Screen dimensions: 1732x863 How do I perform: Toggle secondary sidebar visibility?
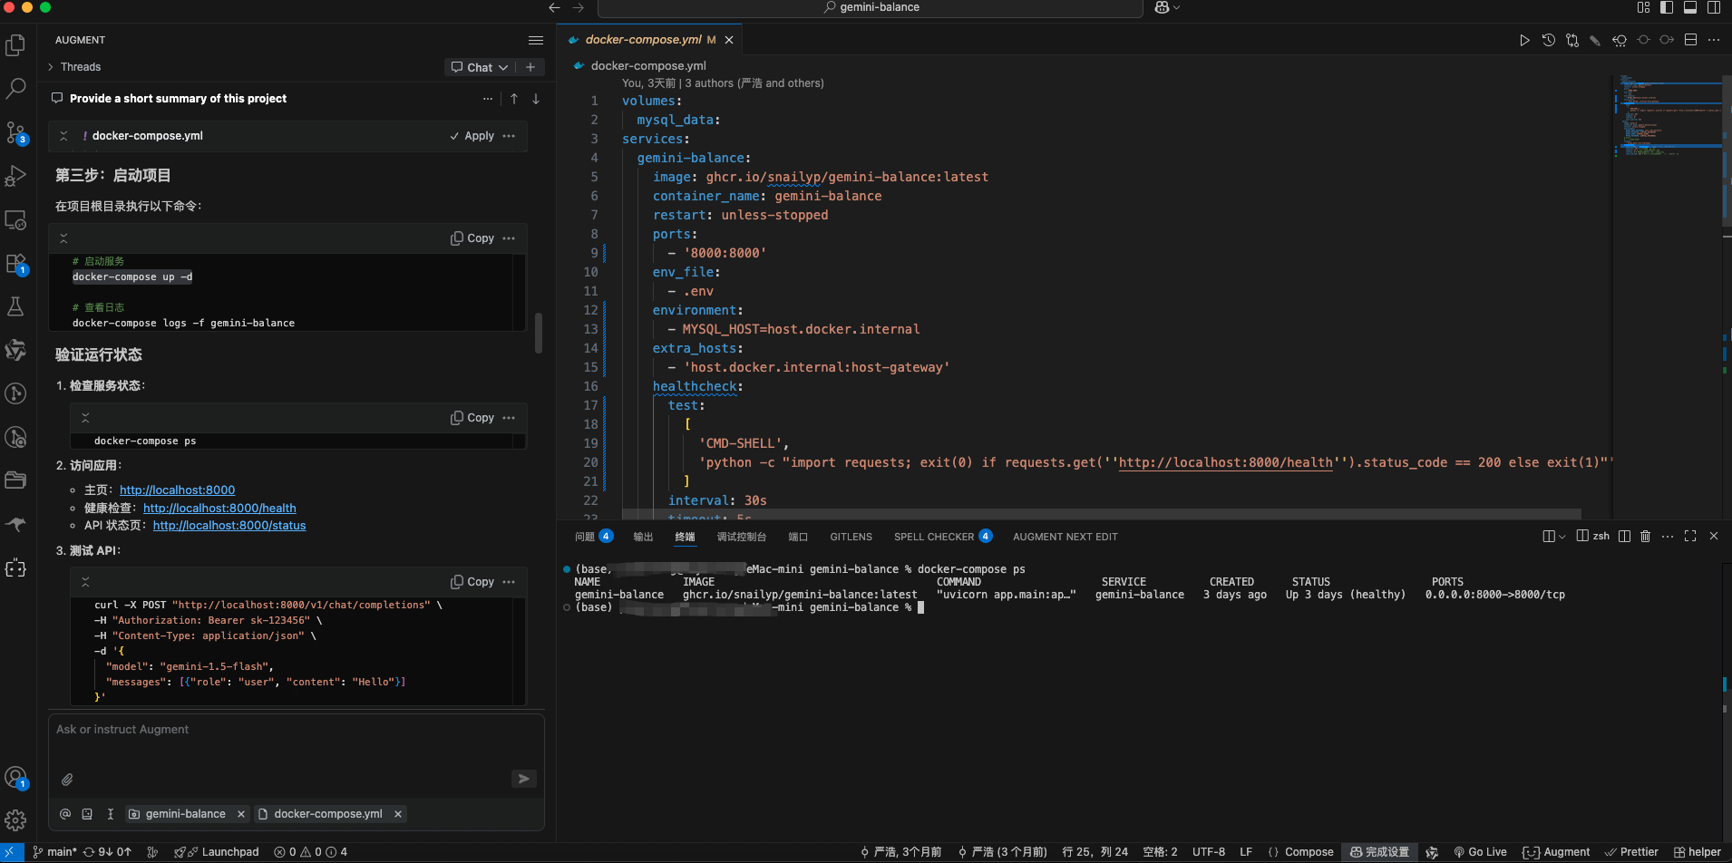pos(1714,7)
